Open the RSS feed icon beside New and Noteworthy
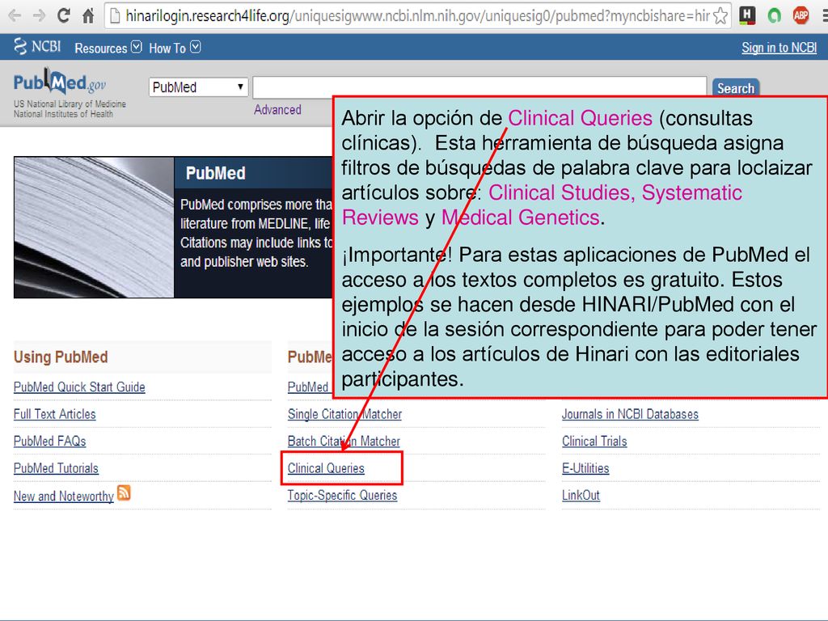 tap(124, 492)
